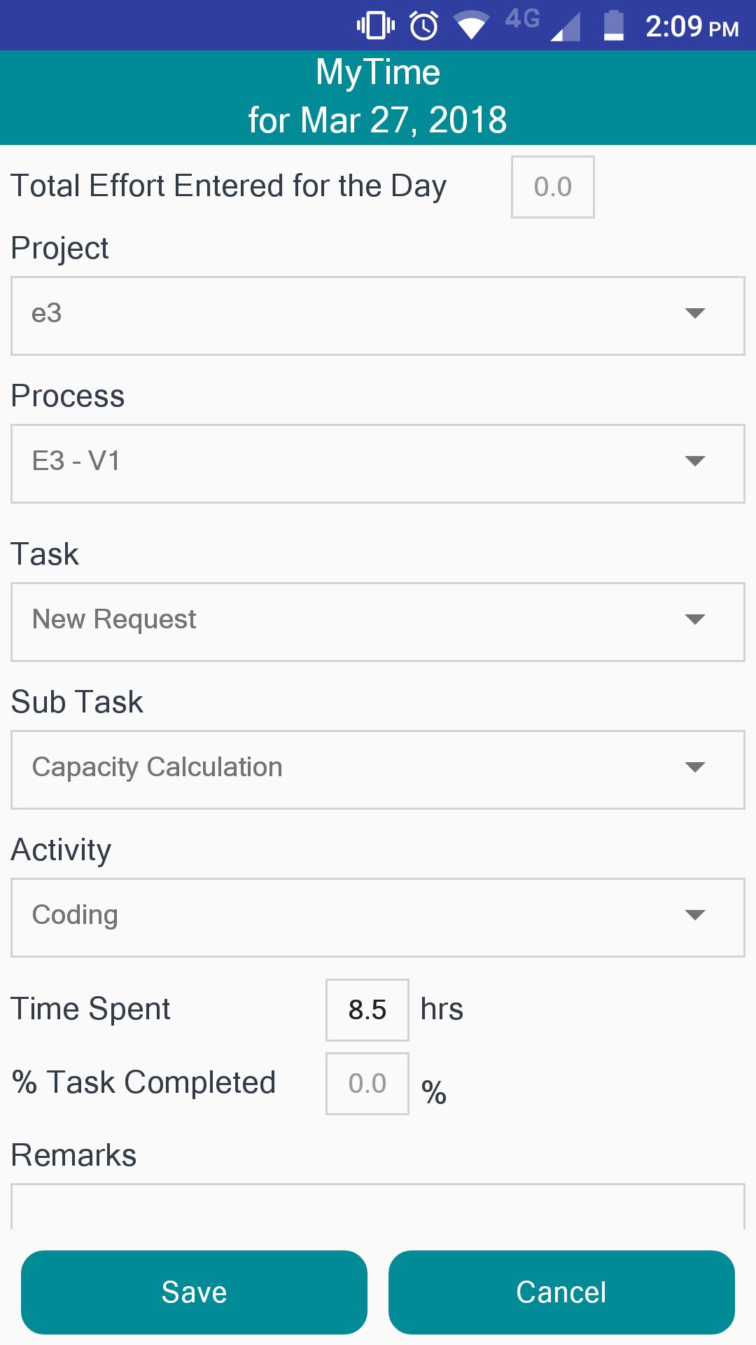The width and height of the screenshot is (756, 1345).
Task: Focus the Time Spent hours field
Action: [x=367, y=1010]
